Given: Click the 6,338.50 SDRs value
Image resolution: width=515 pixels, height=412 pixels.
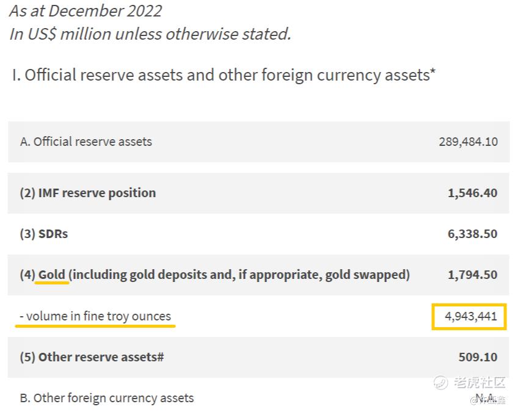Looking at the screenshot, I should (x=472, y=234).
